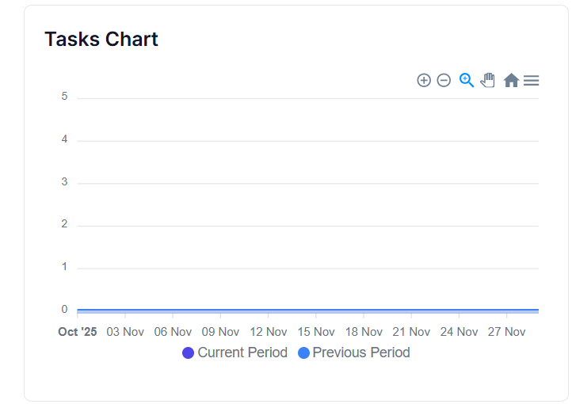Open the chart hamburger menu
The width and height of the screenshot is (572, 404).
pos(532,80)
